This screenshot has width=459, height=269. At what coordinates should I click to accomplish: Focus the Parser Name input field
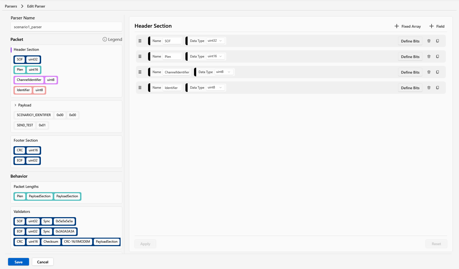(x=66, y=27)
